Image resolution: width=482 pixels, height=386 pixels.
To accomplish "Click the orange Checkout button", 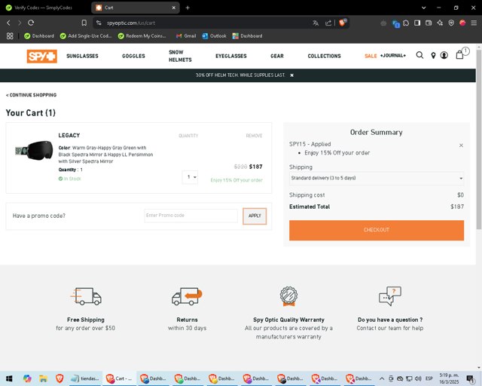I will 377,230.
